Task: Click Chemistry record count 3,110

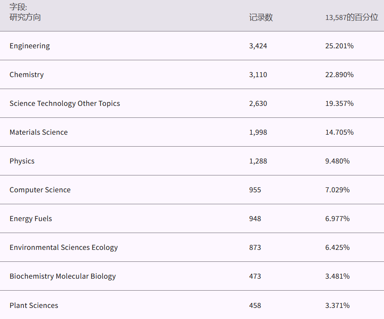Action: 258,74
